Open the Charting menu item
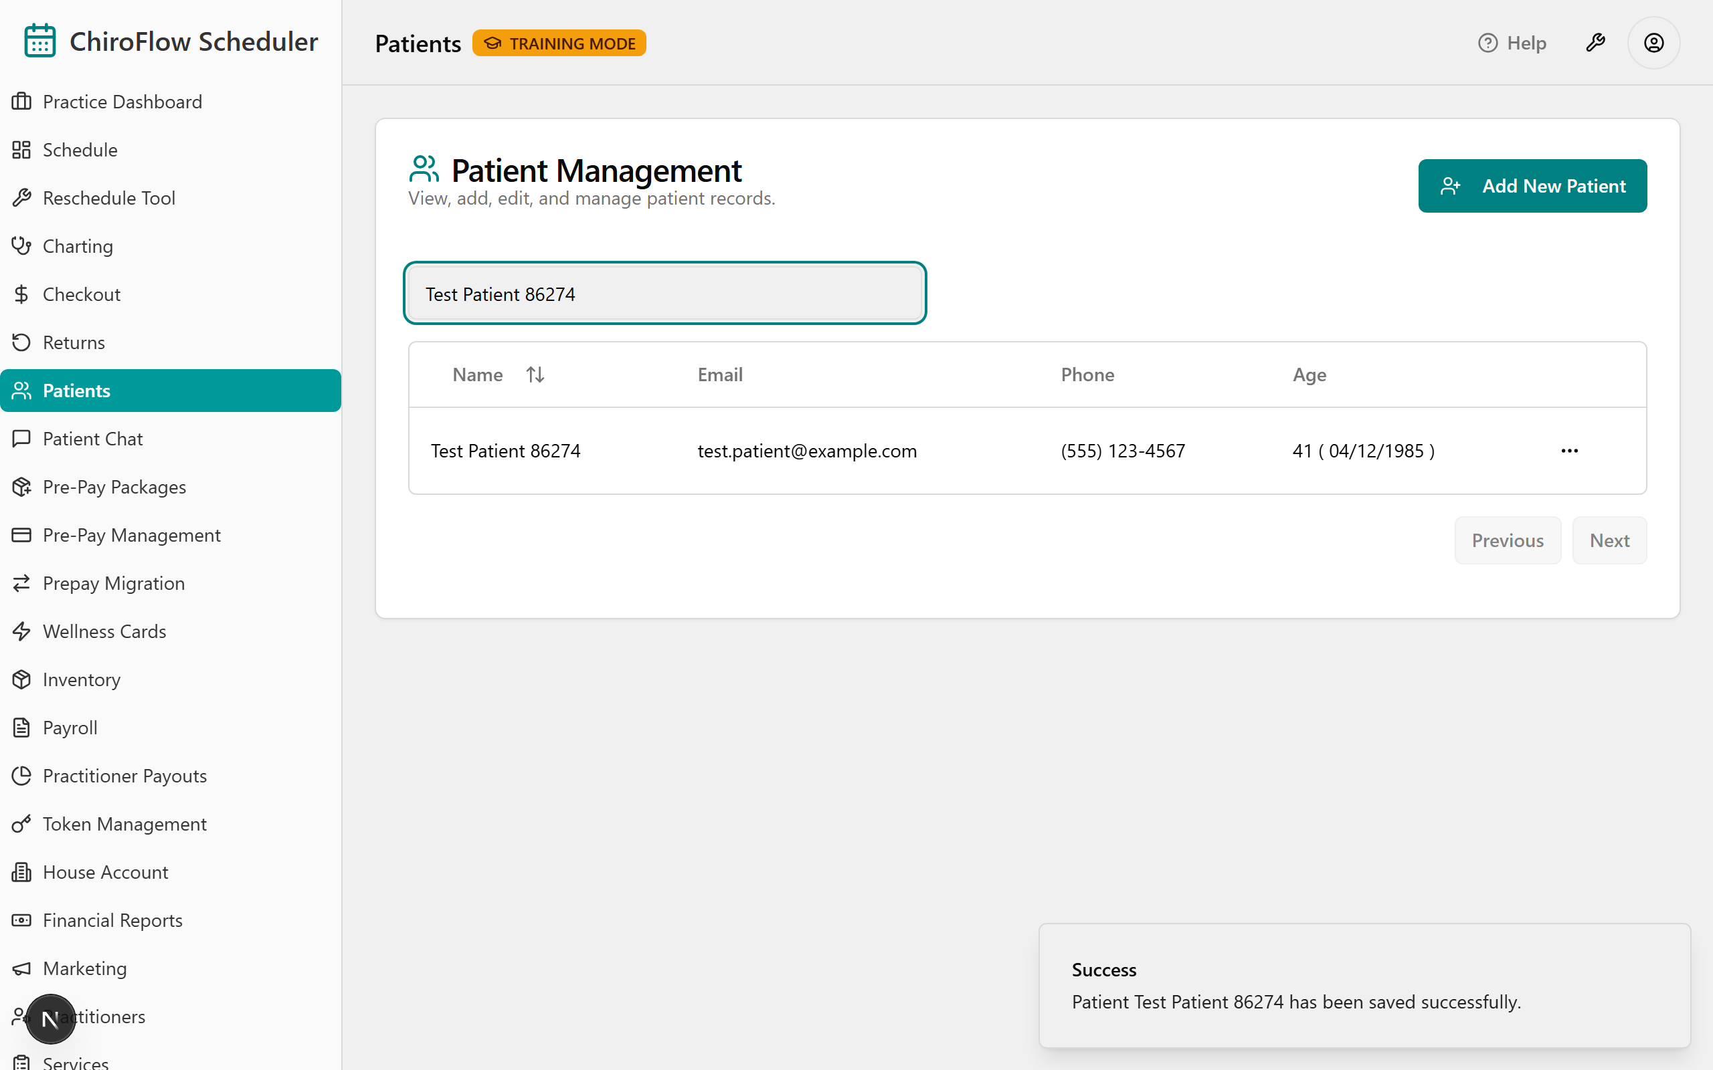 (171, 245)
